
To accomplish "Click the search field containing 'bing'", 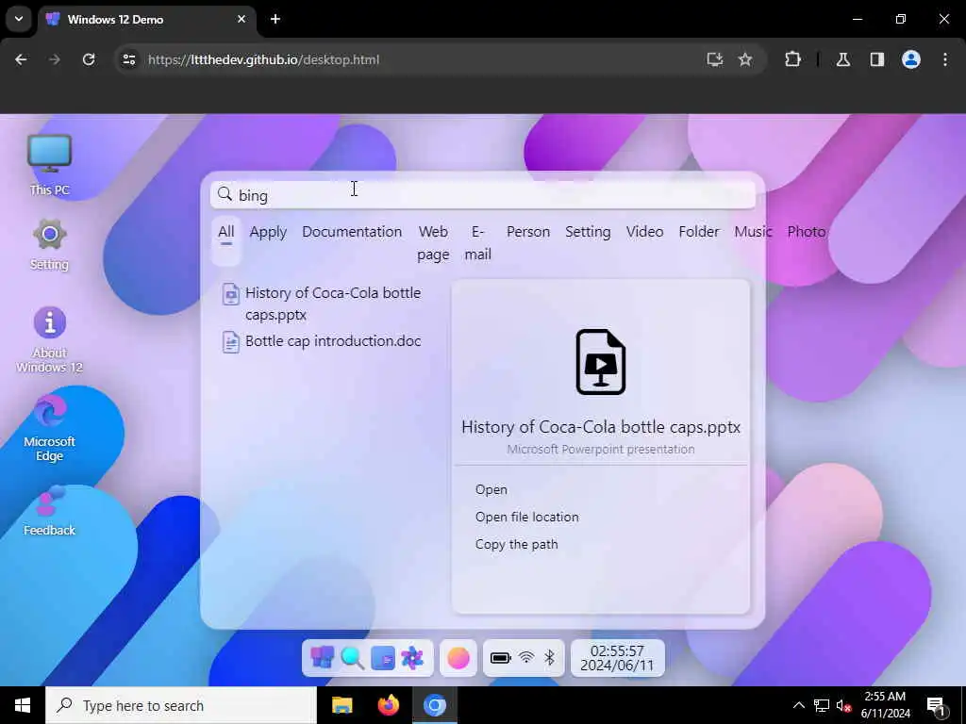I will 483,194.
